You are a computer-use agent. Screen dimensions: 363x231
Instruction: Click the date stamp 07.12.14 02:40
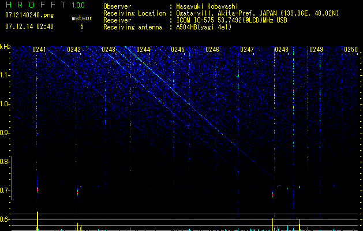coord(29,27)
